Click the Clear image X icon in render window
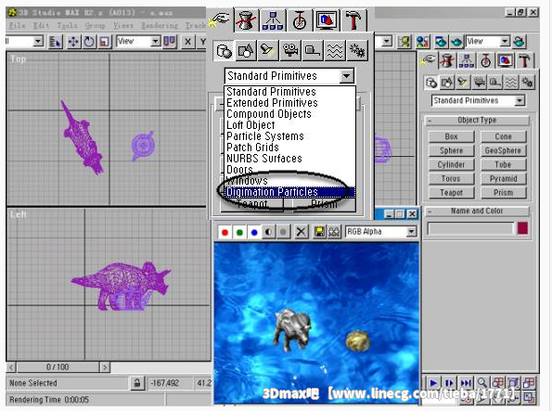This screenshot has width=552, height=411. click(301, 232)
